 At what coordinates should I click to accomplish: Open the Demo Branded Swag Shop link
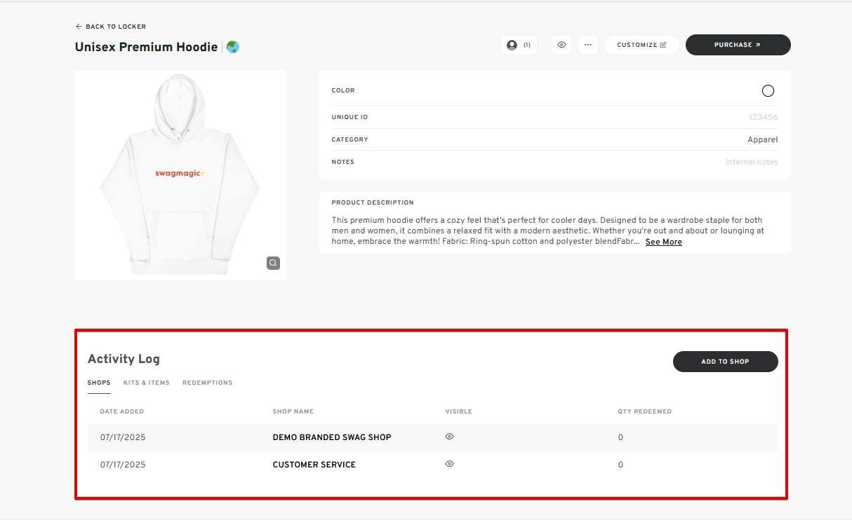331,437
